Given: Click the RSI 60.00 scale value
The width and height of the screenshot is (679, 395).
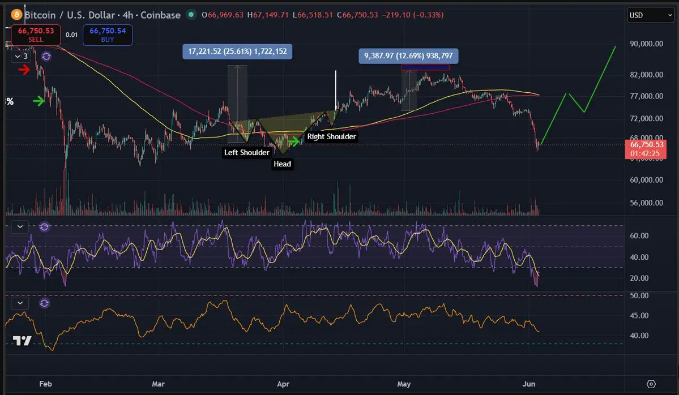Looking at the screenshot, I should tap(639, 236).
